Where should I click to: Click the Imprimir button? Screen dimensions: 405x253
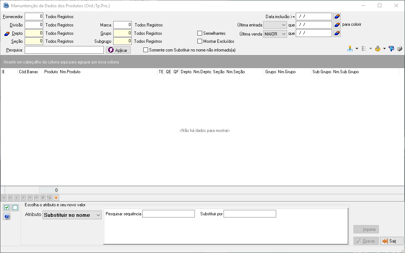click(366, 229)
